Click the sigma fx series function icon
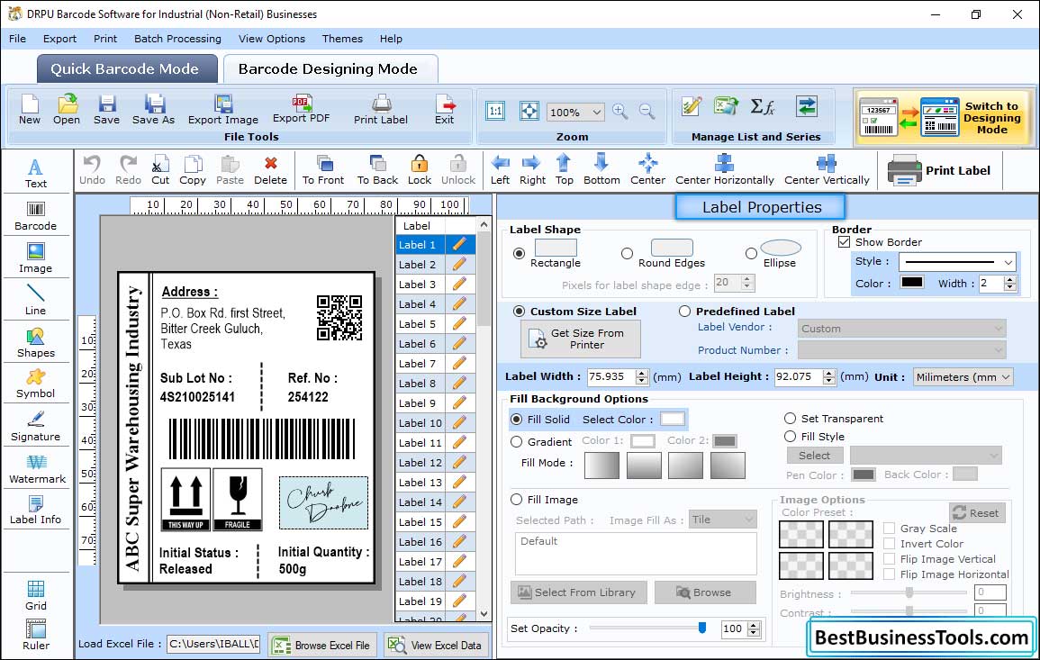1040x660 pixels. click(x=763, y=106)
